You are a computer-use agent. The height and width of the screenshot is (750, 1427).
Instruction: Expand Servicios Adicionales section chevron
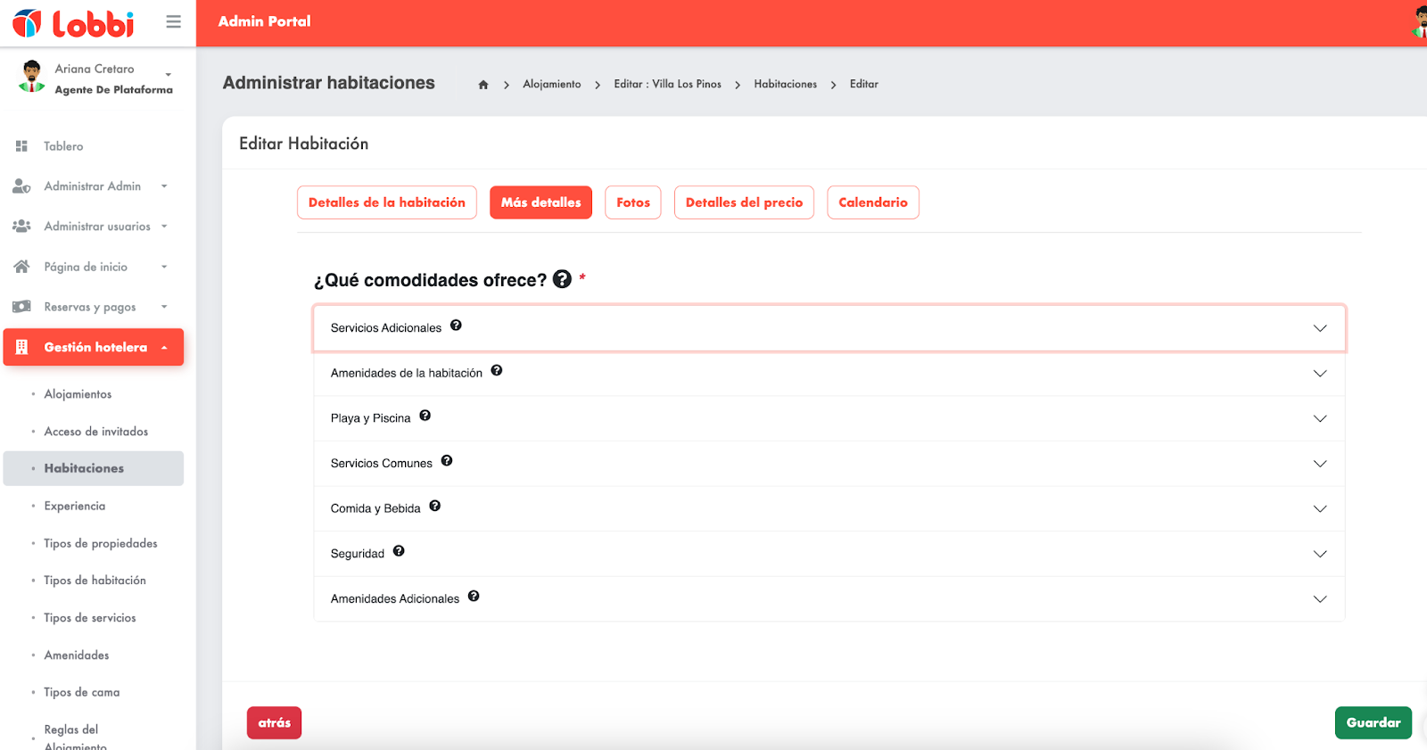click(x=1320, y=328)
